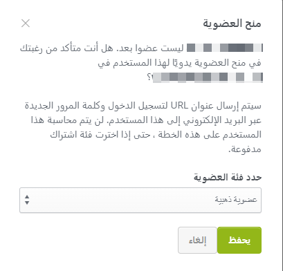The image size is (283, 271).
Task: Cancel with the إلغاء button
Action: (197, 240)
